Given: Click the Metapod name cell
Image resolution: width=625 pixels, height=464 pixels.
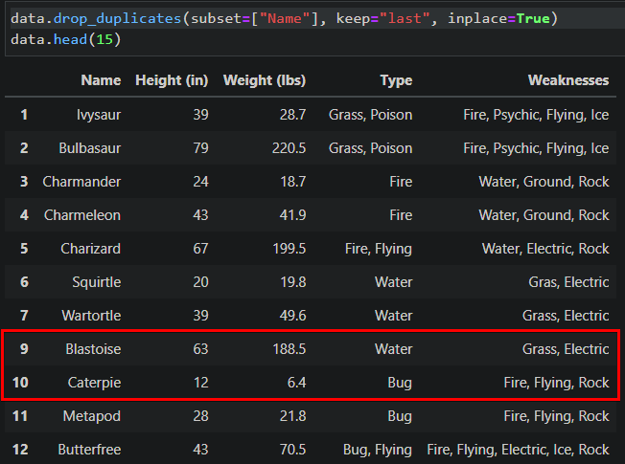Looking at the screenshot, I should pos(92,416).
